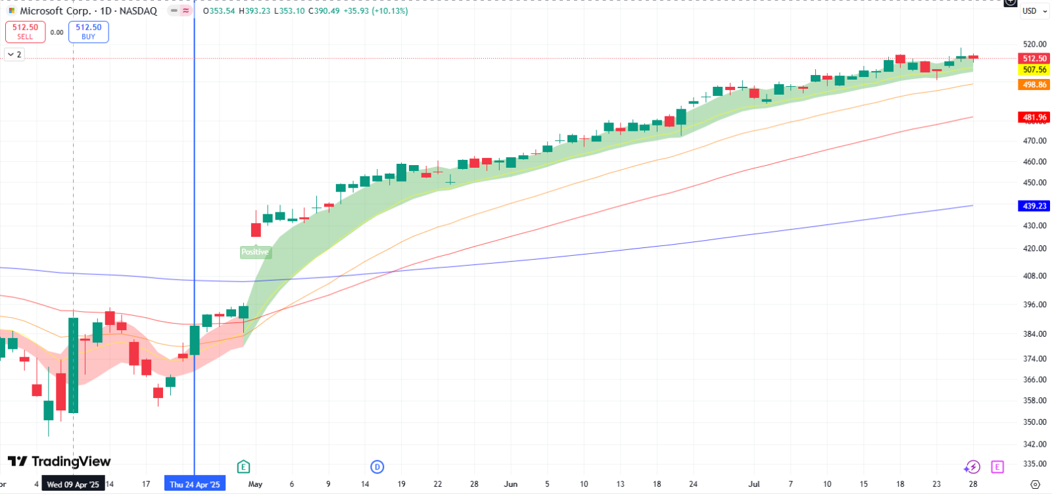Click the Jun label on the time axis
The image size is (1052, 494).
point(511,484)
